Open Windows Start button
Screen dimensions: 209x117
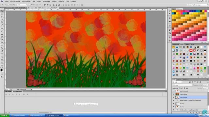pyautogui.click(x=5, y=115)
